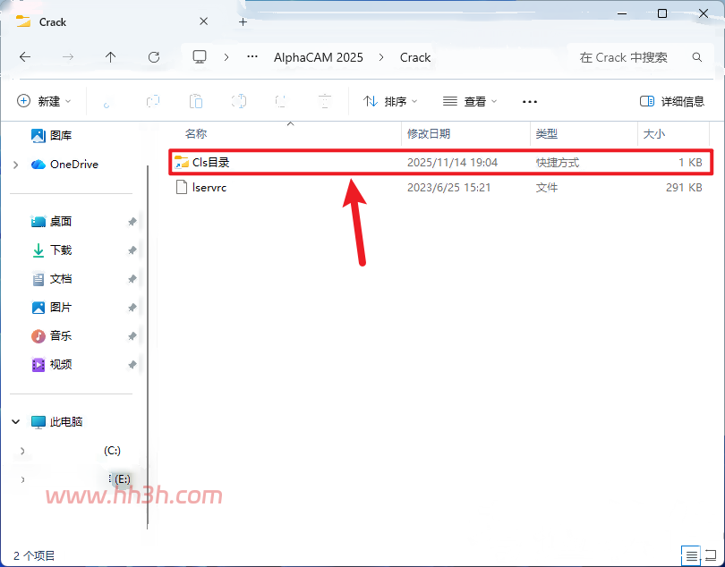The width and height of the screenshot is (725, 567).
Task: Open the 新建 dropdown menu
Action: [x=44, y=101]
